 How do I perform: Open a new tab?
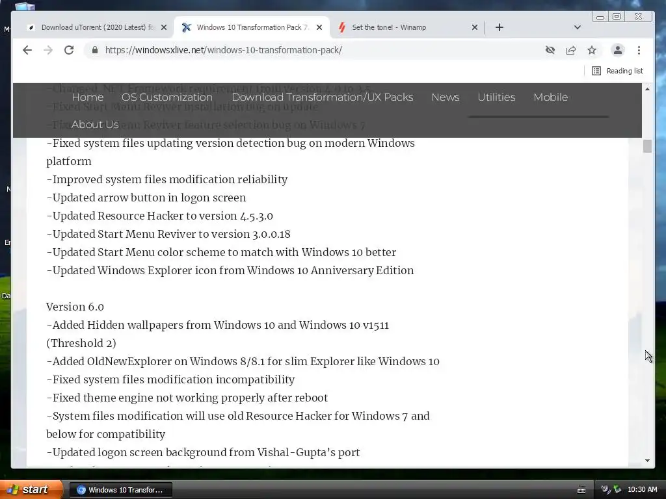[x=499, y=27]
